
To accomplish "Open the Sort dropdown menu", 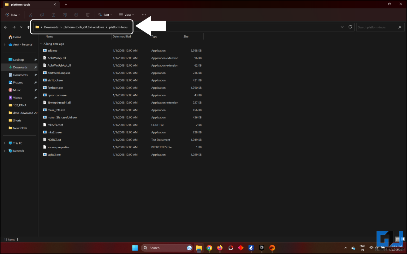I will (x=105, y=15).
